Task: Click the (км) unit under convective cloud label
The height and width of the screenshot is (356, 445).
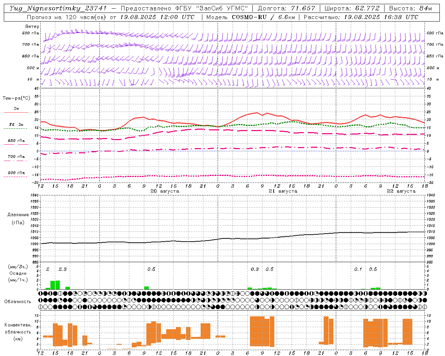Action: [18, 339]
